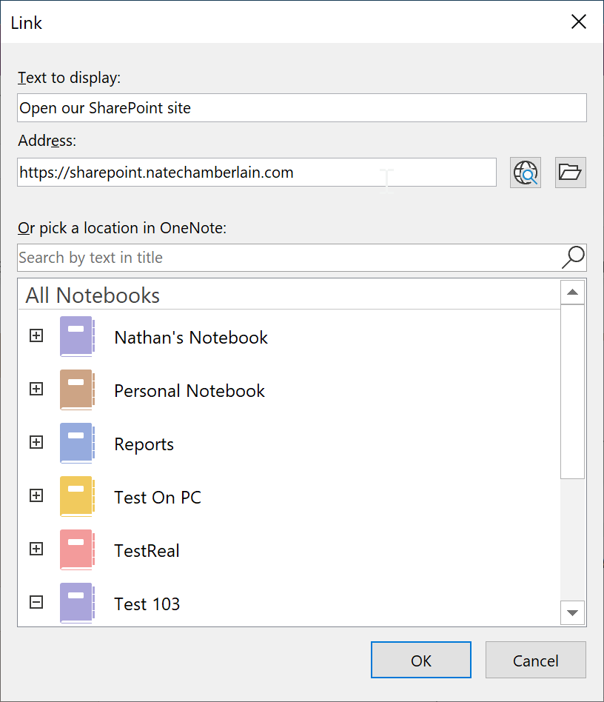Image resolution: width=604 pixels, height=702 pixels.
Task: Click the Browse the Web globe icon
Action: tap(526, 173)
